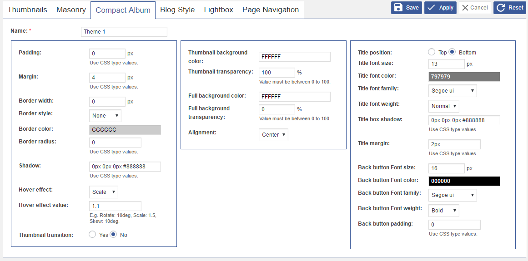The image size is (528, 261).
Task: Click the Cancel button with X icon
Action: click(x=475, y=8)
